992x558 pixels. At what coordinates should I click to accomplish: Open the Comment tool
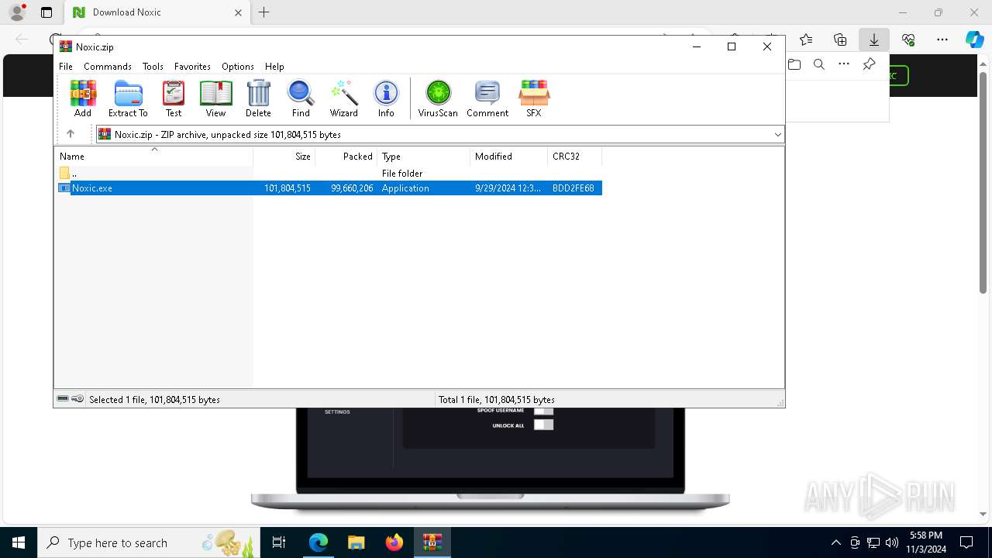pos(487,98)
